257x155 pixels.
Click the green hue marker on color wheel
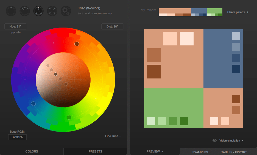click(x=69, y=117)
